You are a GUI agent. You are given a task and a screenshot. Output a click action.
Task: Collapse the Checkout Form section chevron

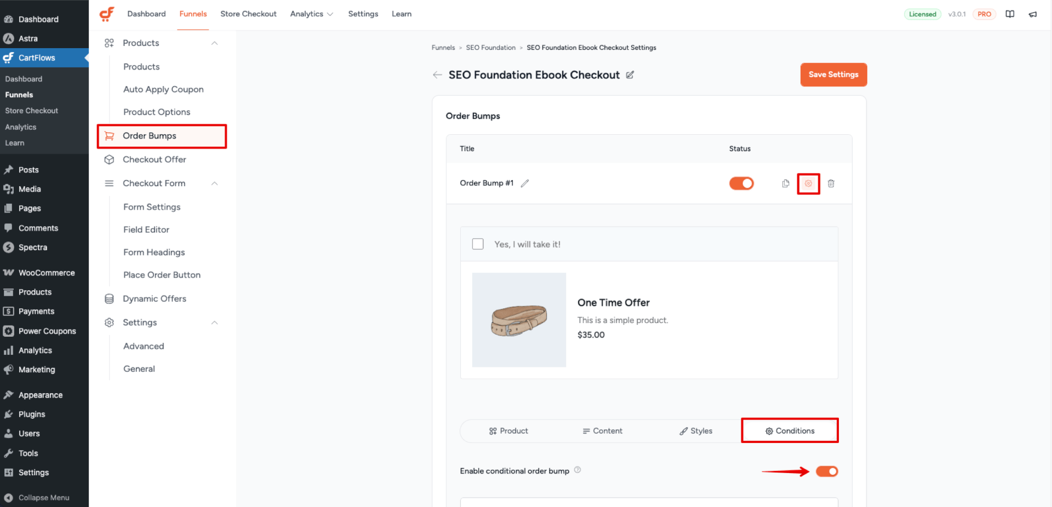click(x=215, y=183)
